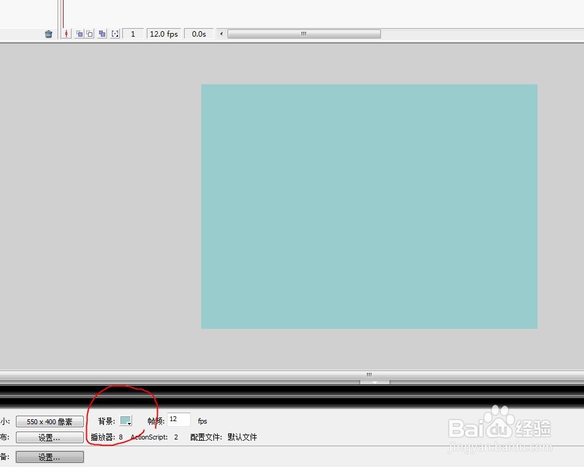The image size is (584, 467).
Task: Click the trash icon to delete layer
Action: coord(48,34)
